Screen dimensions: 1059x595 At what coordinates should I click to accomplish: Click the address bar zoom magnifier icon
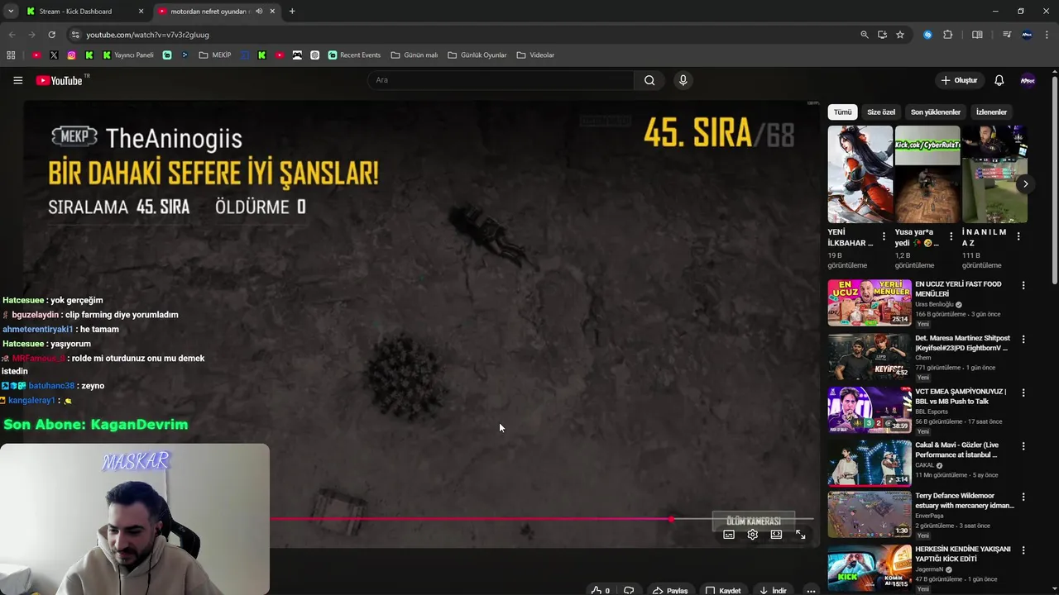point(865,35)
